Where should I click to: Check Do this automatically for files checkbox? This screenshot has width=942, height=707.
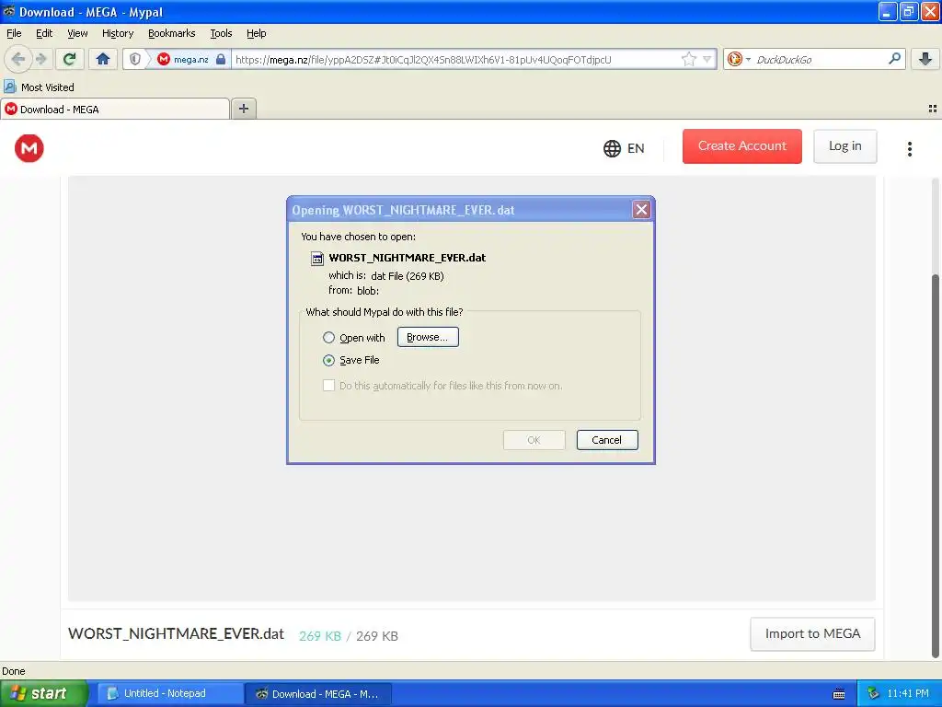(x=328, y=386)
